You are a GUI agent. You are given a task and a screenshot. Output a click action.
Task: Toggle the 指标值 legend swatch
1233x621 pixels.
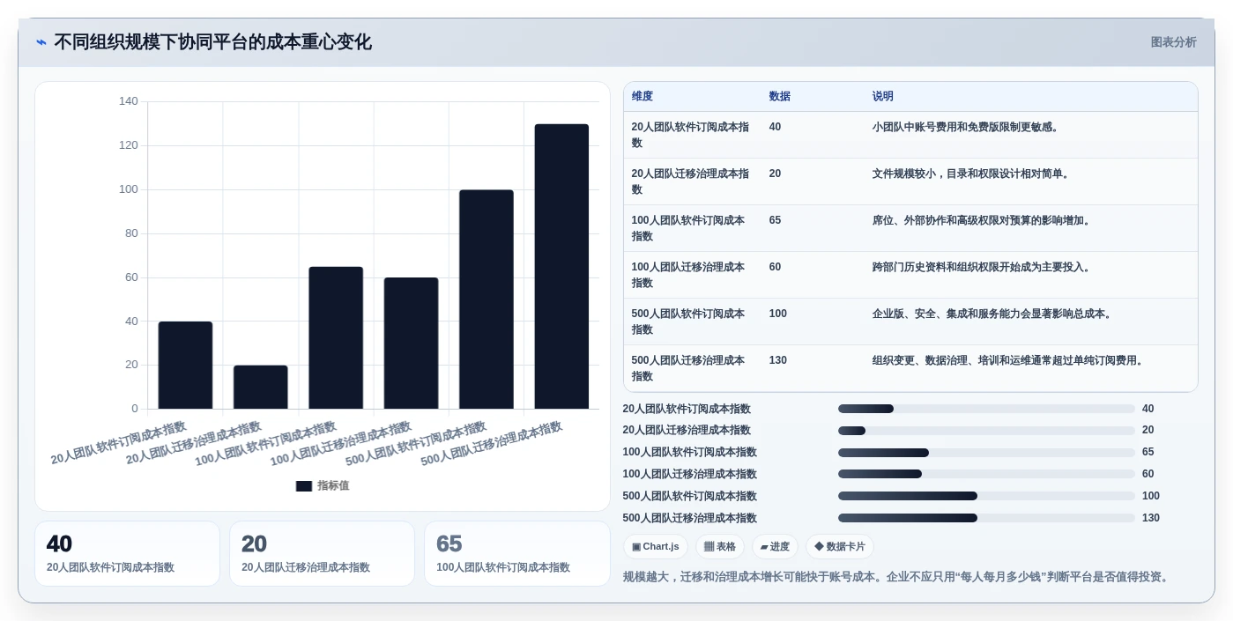pos(304,486)
